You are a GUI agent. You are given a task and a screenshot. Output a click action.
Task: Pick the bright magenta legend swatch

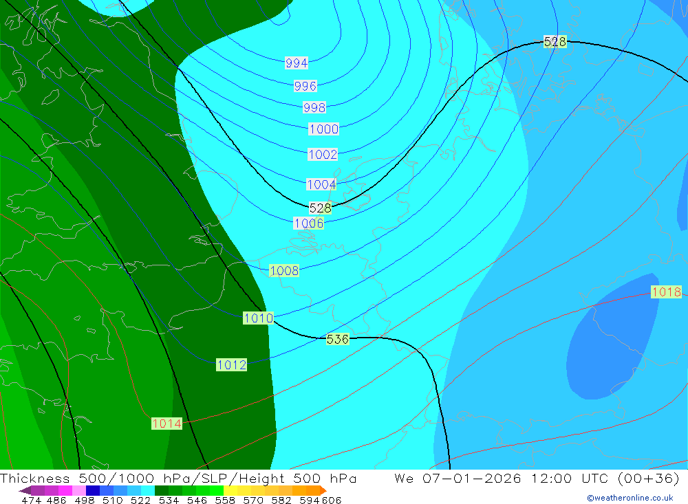coord(65,490)
